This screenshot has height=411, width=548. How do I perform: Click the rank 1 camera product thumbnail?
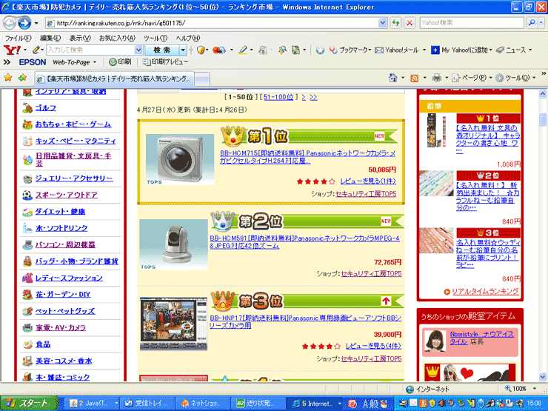(x=180, y=159)
